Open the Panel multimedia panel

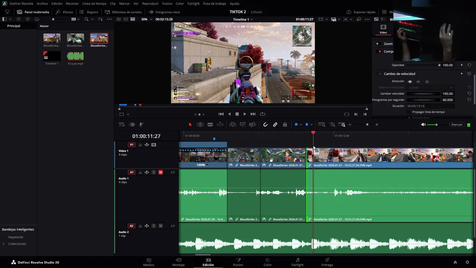tap(33, 12)
